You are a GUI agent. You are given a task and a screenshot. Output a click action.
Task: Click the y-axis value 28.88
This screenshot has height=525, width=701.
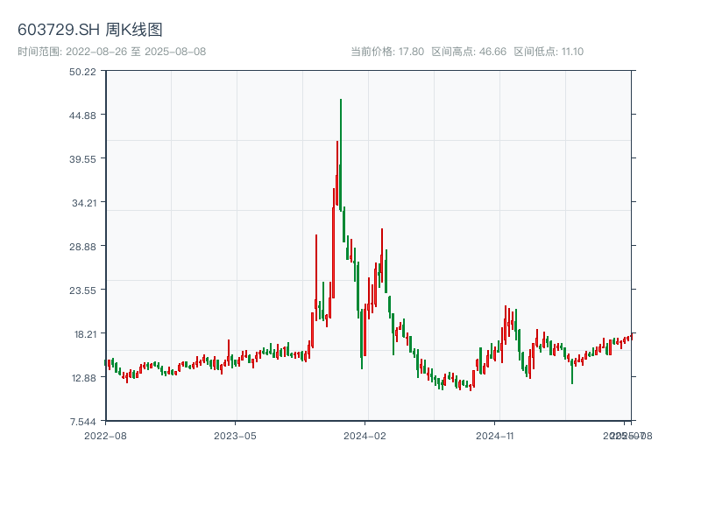point(82,247)
